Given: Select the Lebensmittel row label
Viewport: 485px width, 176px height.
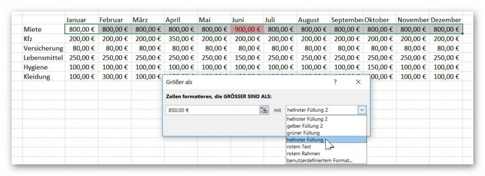Looking at the screenshot, I should 44,58.
